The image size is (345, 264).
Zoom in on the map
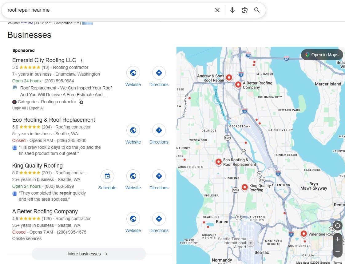(338, 239)
